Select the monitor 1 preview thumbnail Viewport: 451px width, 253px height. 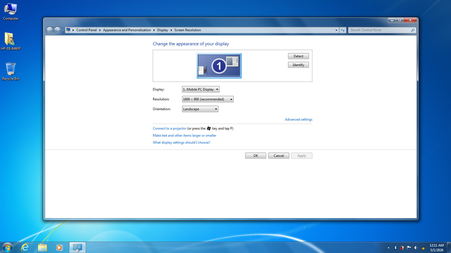(x=219, y=66)
